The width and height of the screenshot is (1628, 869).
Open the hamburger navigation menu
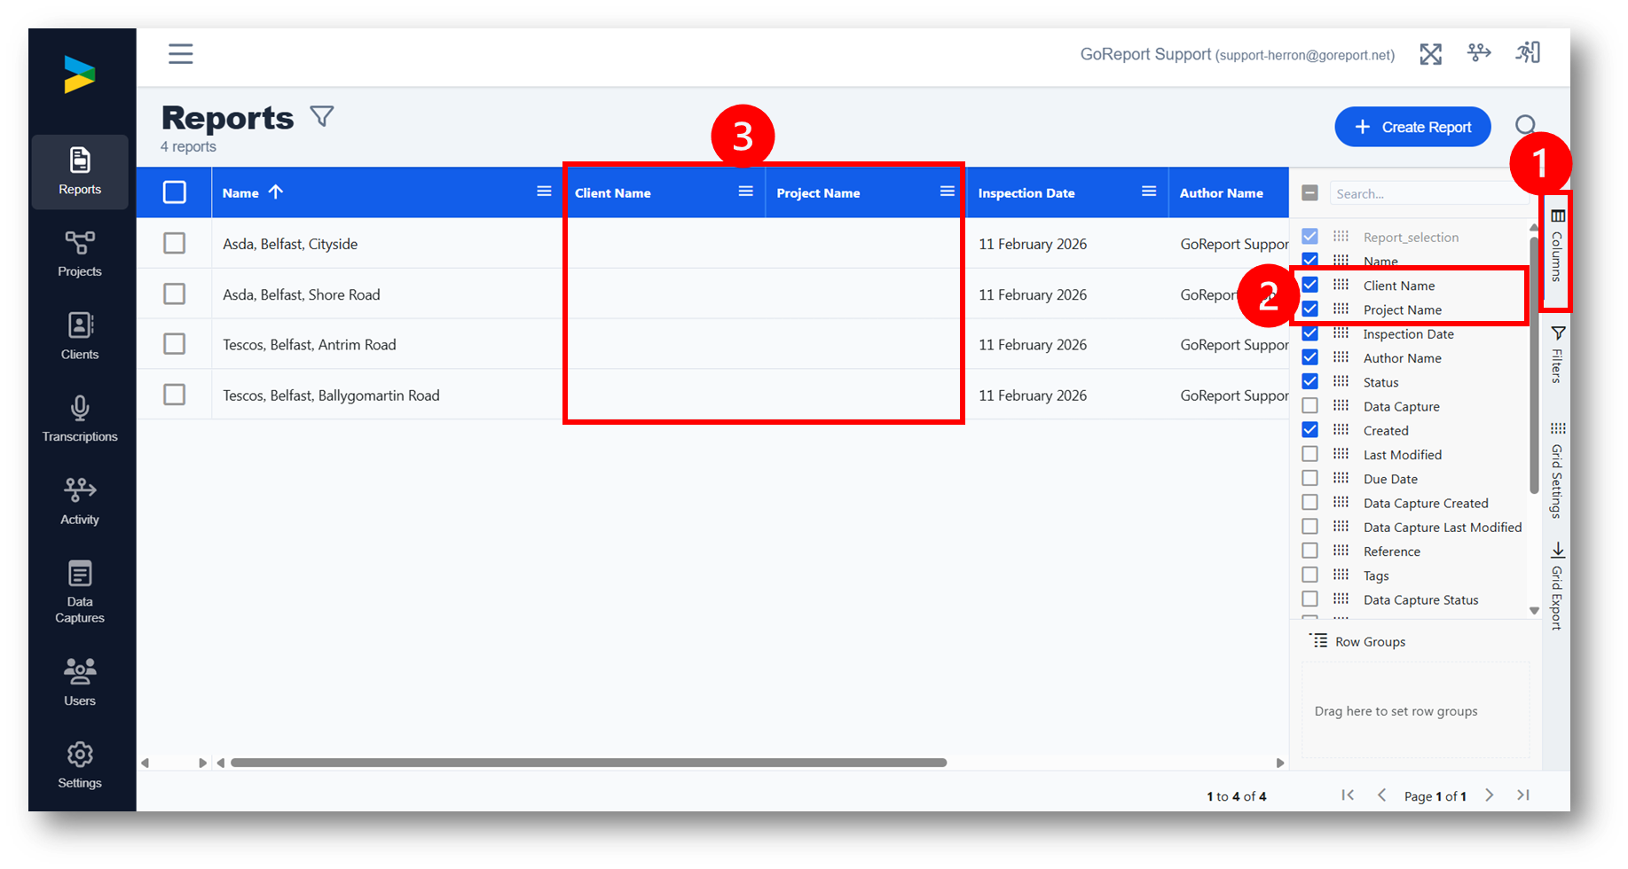(181, 54)
